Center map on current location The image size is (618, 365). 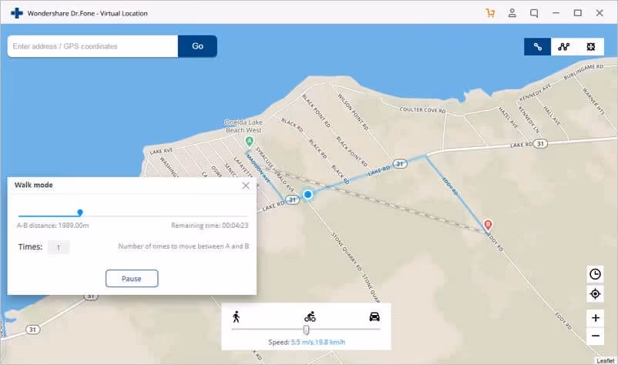tap(595, 294)
